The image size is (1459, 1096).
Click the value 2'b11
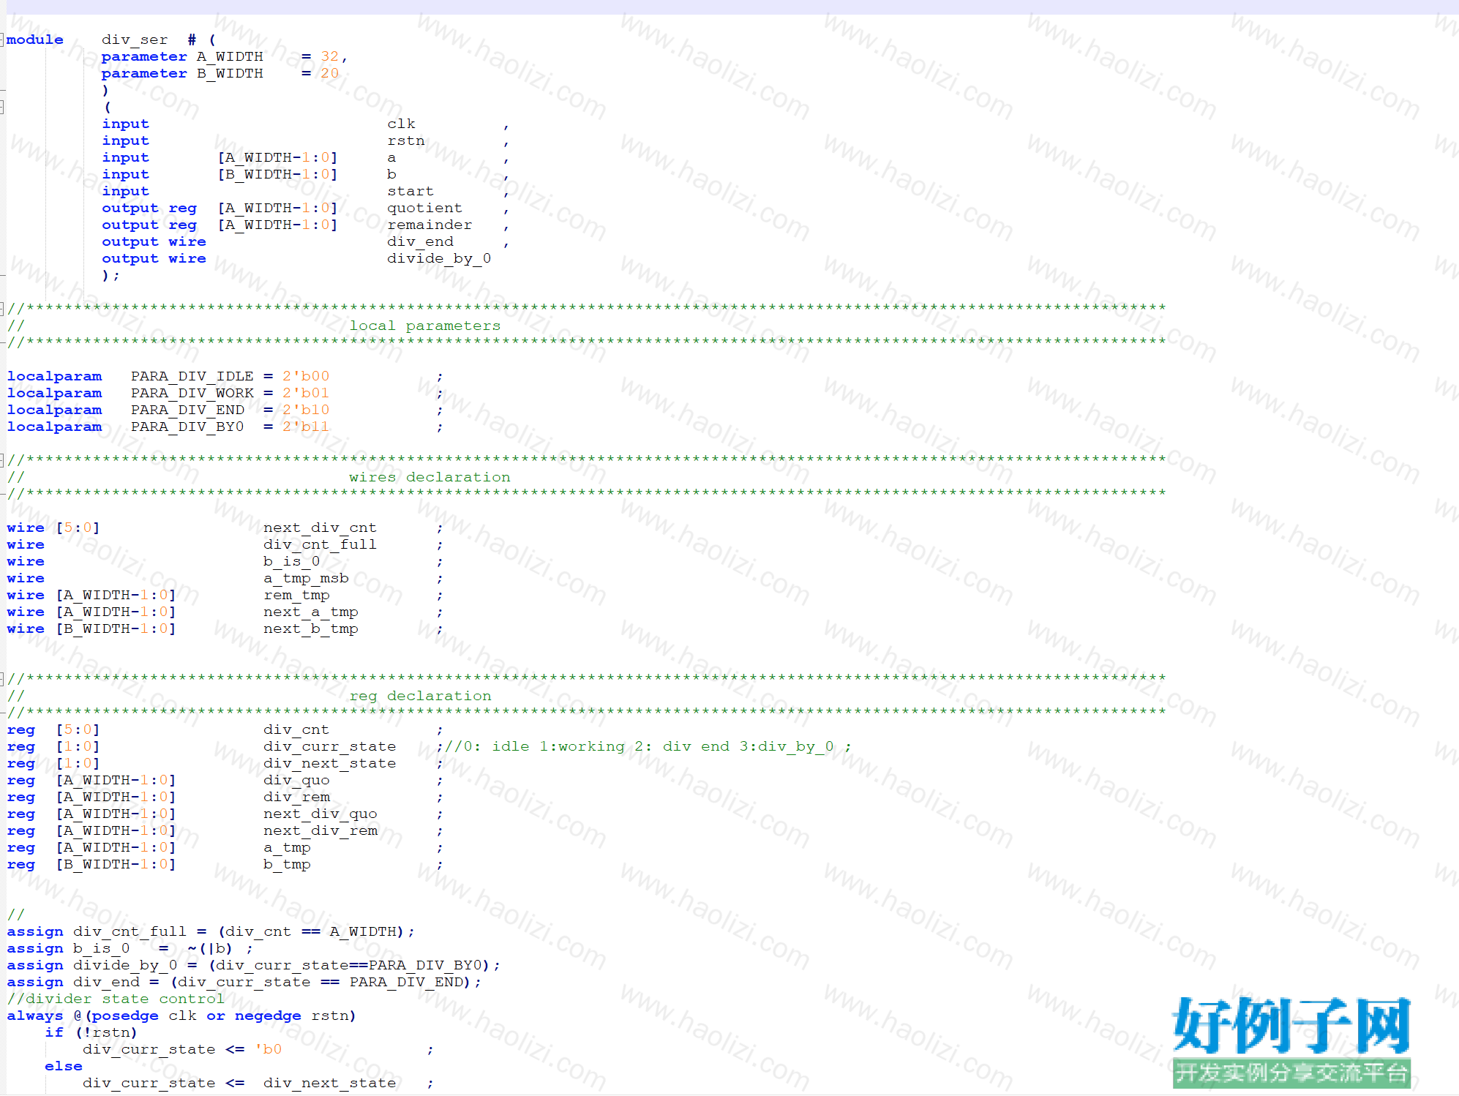pyautogui.click(x=306, y=427)
